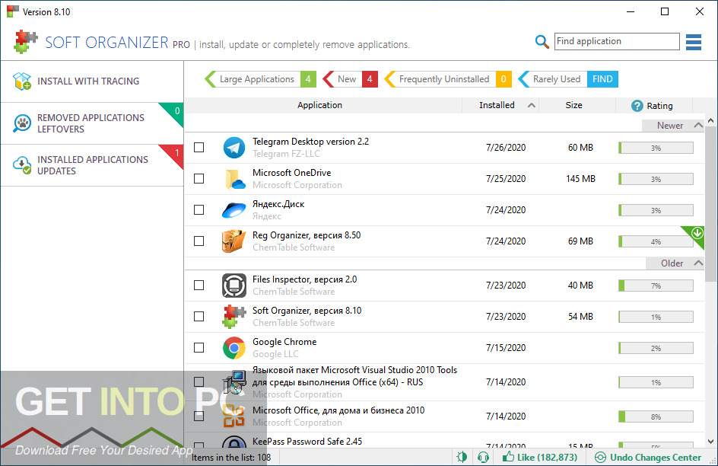Click the Reg Organizer app icon
The width and height of the screenshot is (718, 466).
click(234, 241)
